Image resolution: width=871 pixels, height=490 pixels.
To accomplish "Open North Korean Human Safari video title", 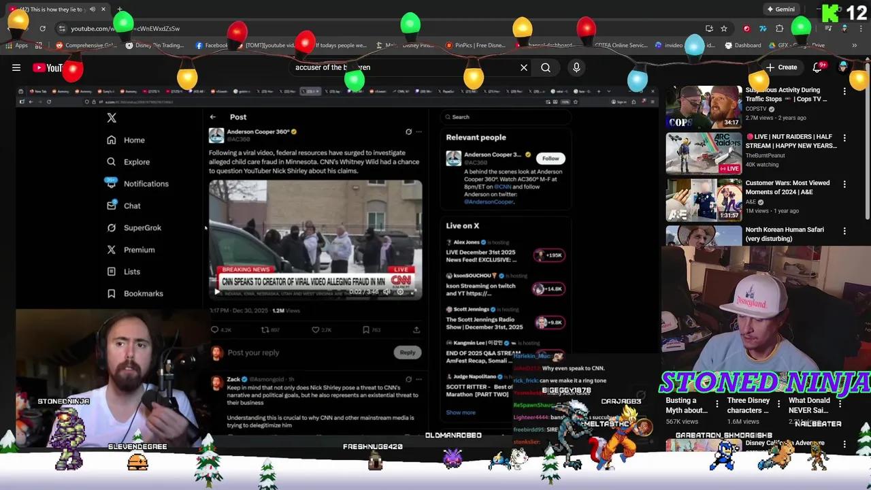I will 785,234.
